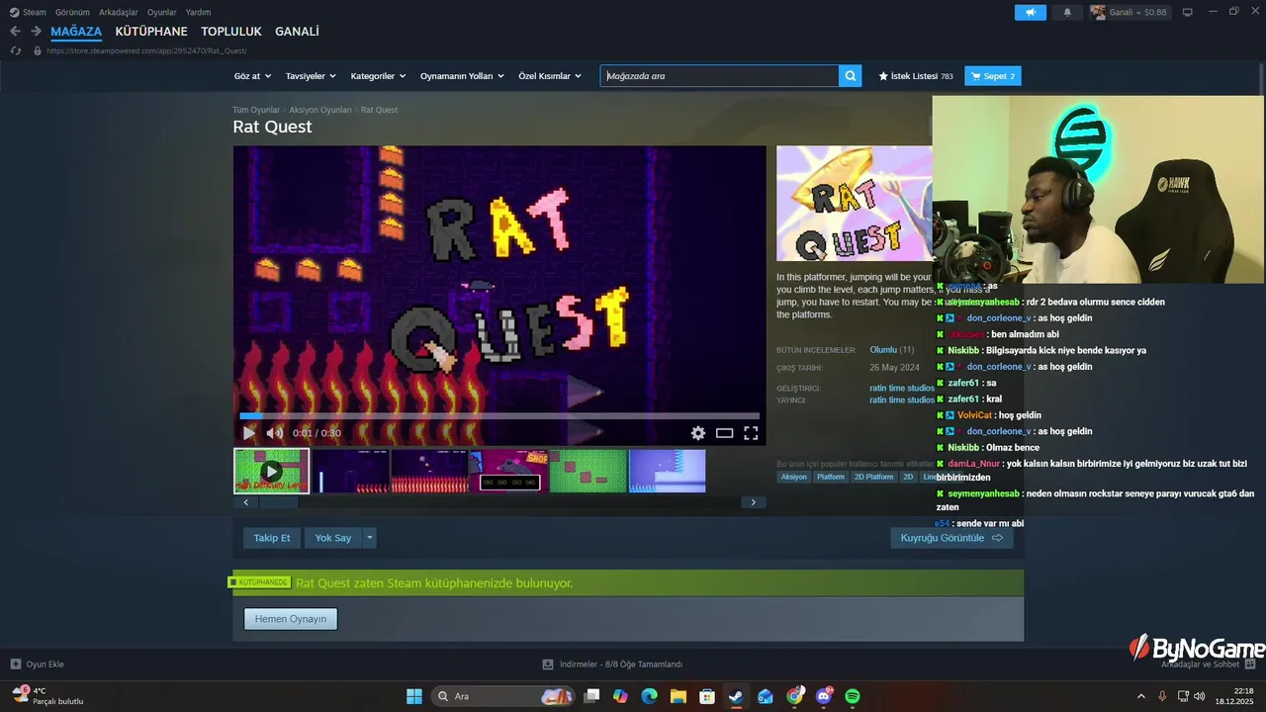The width and height of the screenshot is (1266, 712).
Task: Open İndirmeler downloads status
Action: pyautogui.click(x=612, y=665)
